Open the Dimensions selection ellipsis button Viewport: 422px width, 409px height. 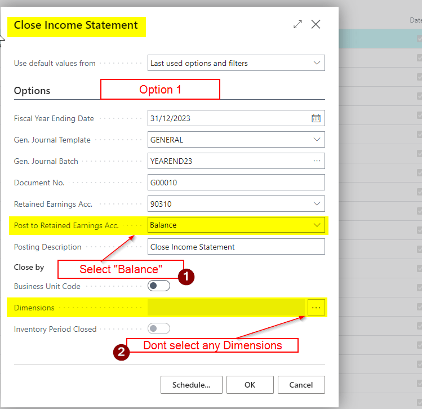[316, 308]
